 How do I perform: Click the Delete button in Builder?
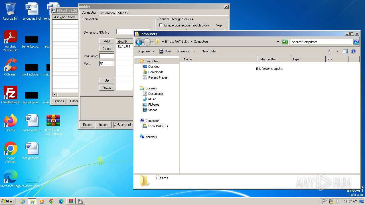107,49
